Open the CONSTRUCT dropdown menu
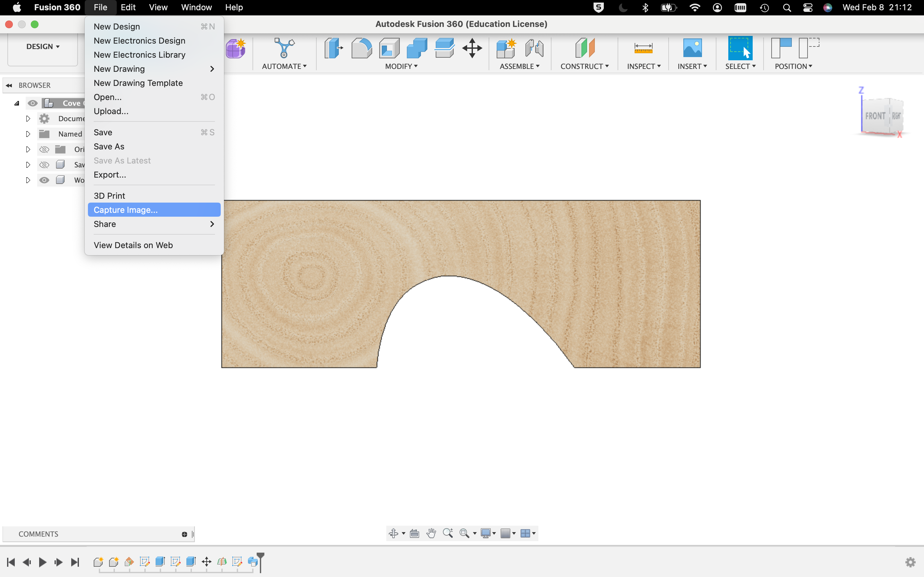 tap(584, 66)
